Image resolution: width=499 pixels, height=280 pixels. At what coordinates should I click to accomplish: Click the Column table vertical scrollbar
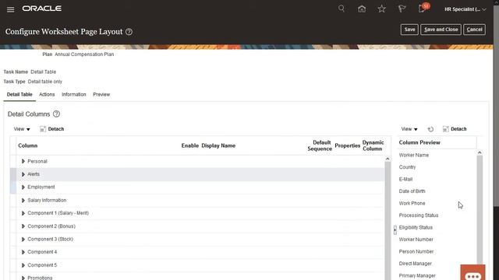(388, 221)
